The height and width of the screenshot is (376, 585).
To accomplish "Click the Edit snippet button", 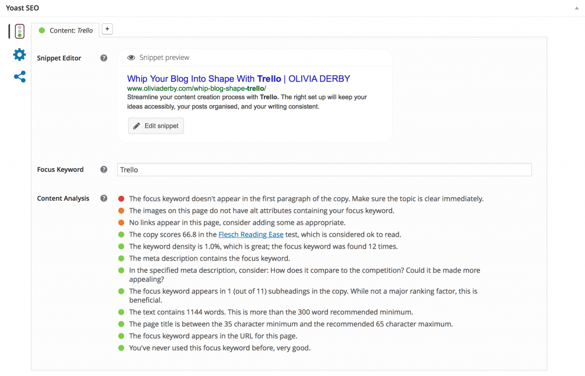I will (156, 126).
